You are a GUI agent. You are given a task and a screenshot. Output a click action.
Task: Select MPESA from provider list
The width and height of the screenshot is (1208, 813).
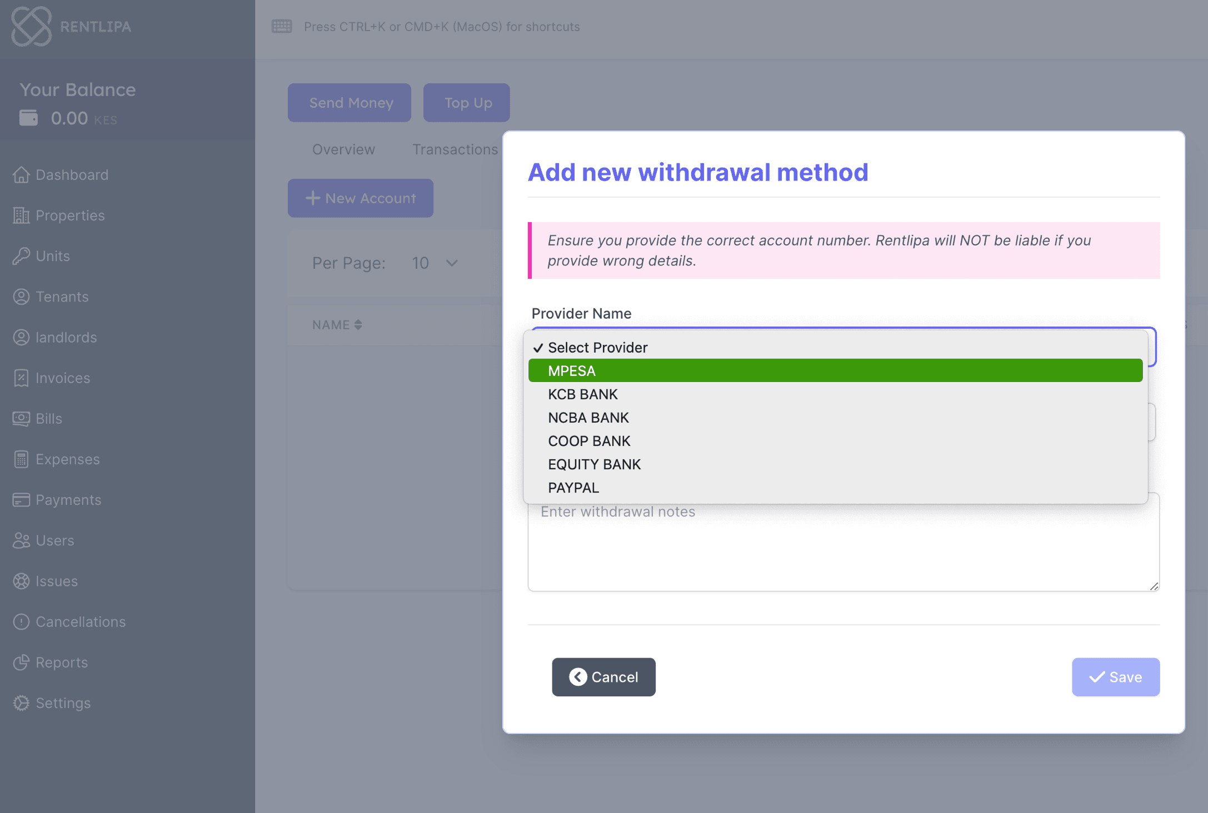[571, 371]
